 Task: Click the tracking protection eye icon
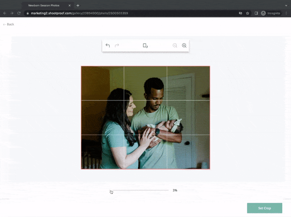pyautogui.click(x=240, y=13)
